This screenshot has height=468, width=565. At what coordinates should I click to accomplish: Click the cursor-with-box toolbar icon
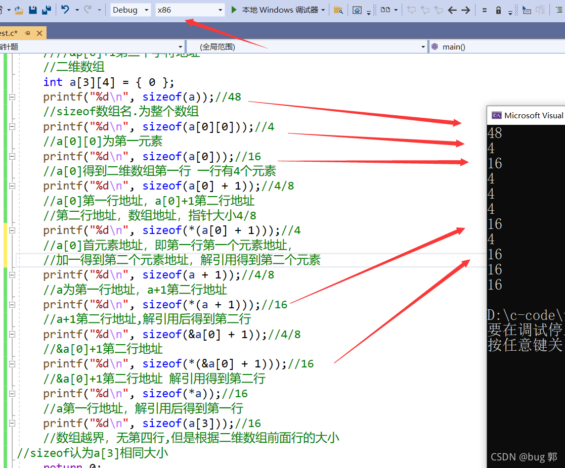[527, 10]
